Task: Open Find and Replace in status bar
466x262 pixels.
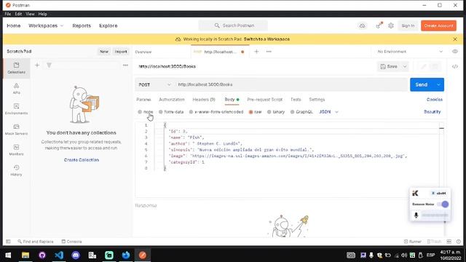Action: click(36, 242)
